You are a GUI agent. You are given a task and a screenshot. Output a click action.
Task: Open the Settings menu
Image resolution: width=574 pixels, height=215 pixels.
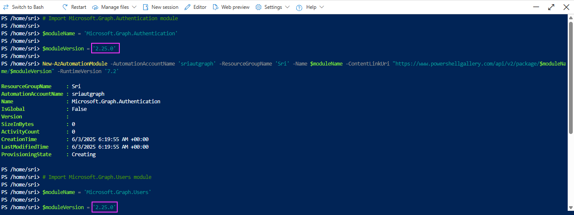273,7
